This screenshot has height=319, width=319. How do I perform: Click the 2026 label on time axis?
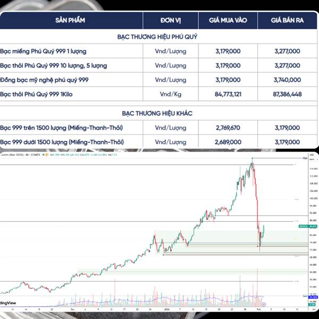pos(167,309)
